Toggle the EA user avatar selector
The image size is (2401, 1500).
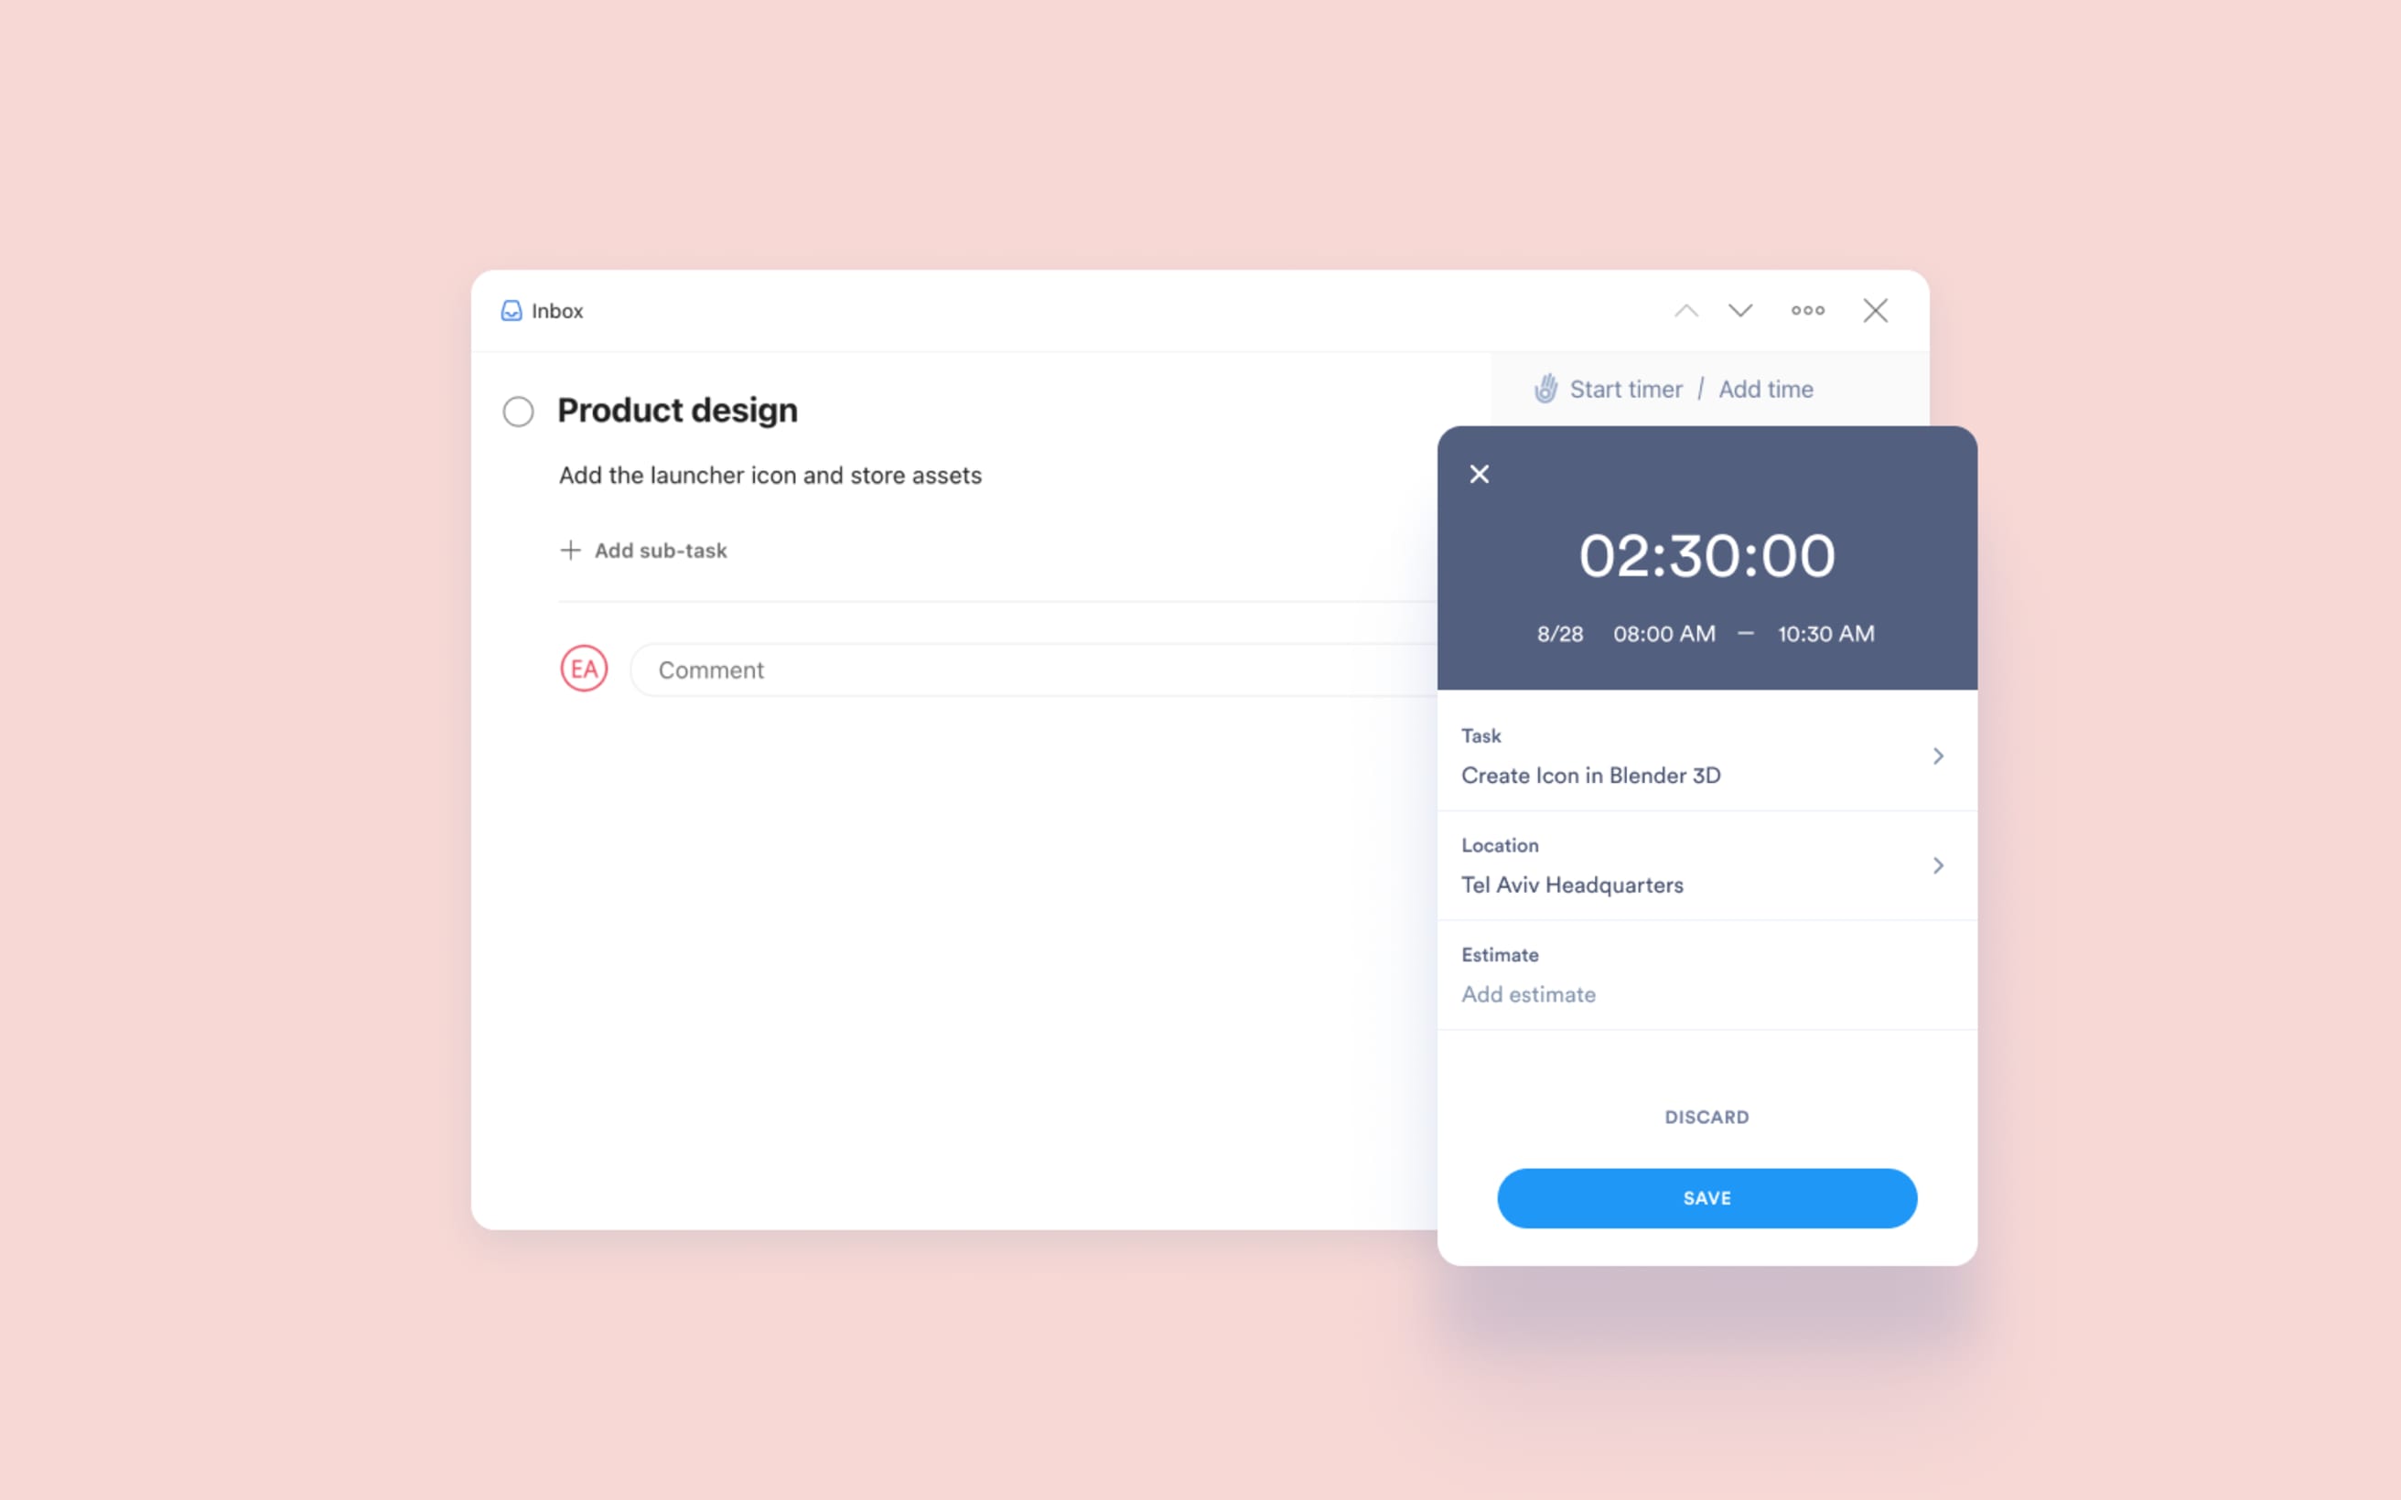coord(583,669)
